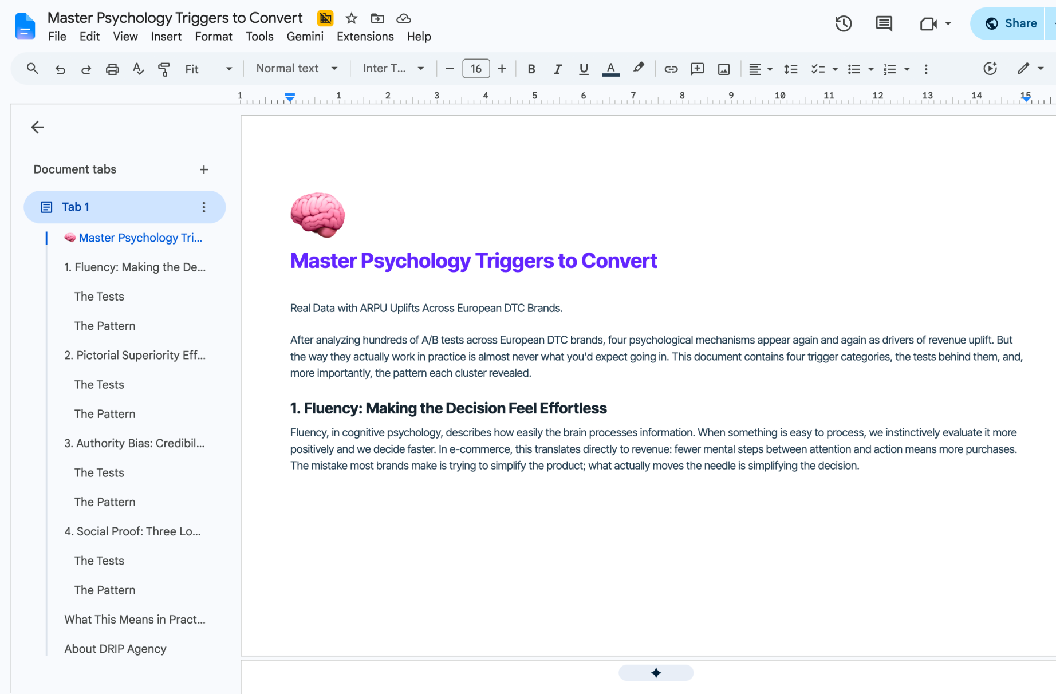
Task: Toggle the bulleted list button
Action: (x=854, y=69)
